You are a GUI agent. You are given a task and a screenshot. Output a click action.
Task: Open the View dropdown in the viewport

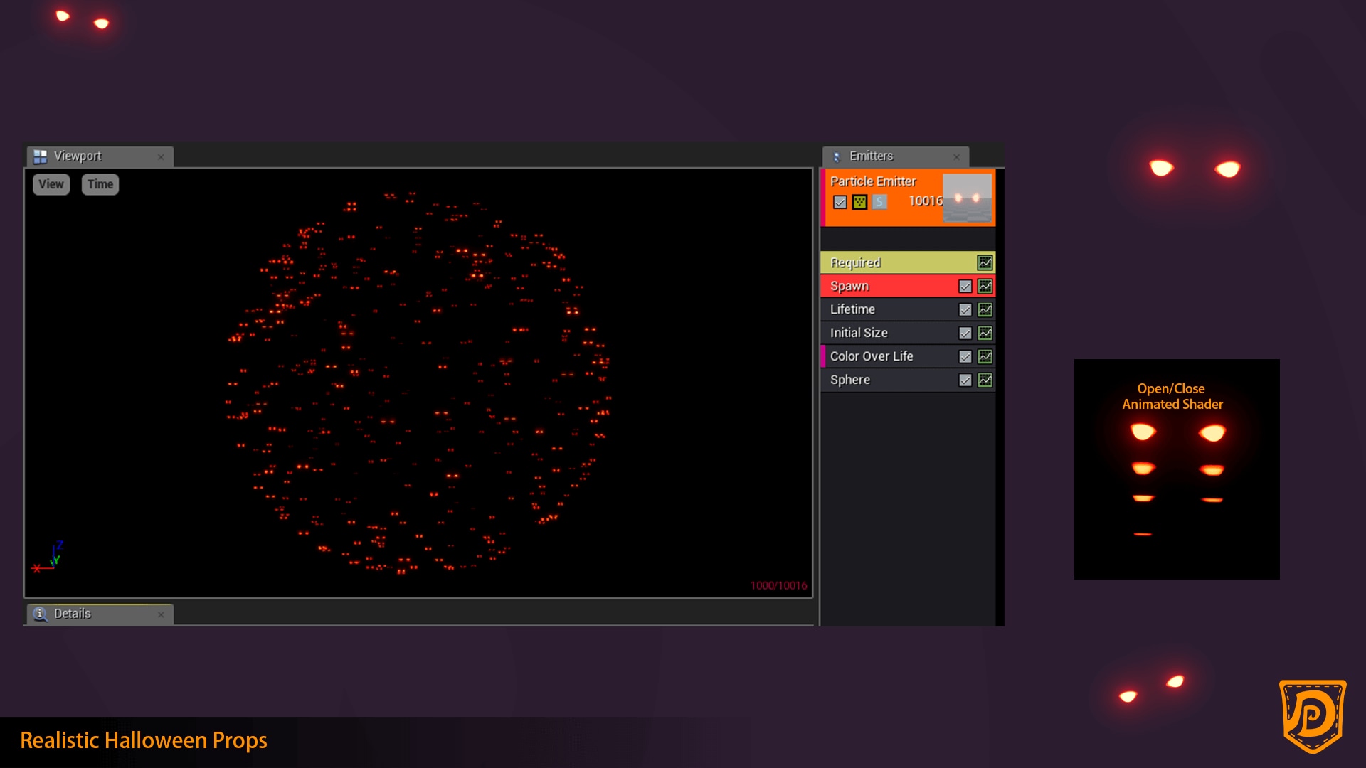tap(51, 184)
